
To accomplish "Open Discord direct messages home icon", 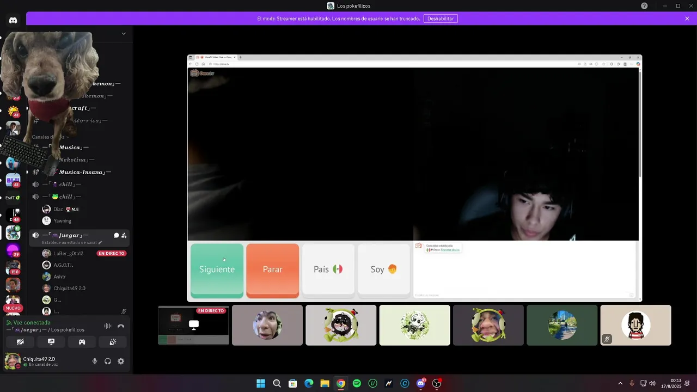I will 13,20.
